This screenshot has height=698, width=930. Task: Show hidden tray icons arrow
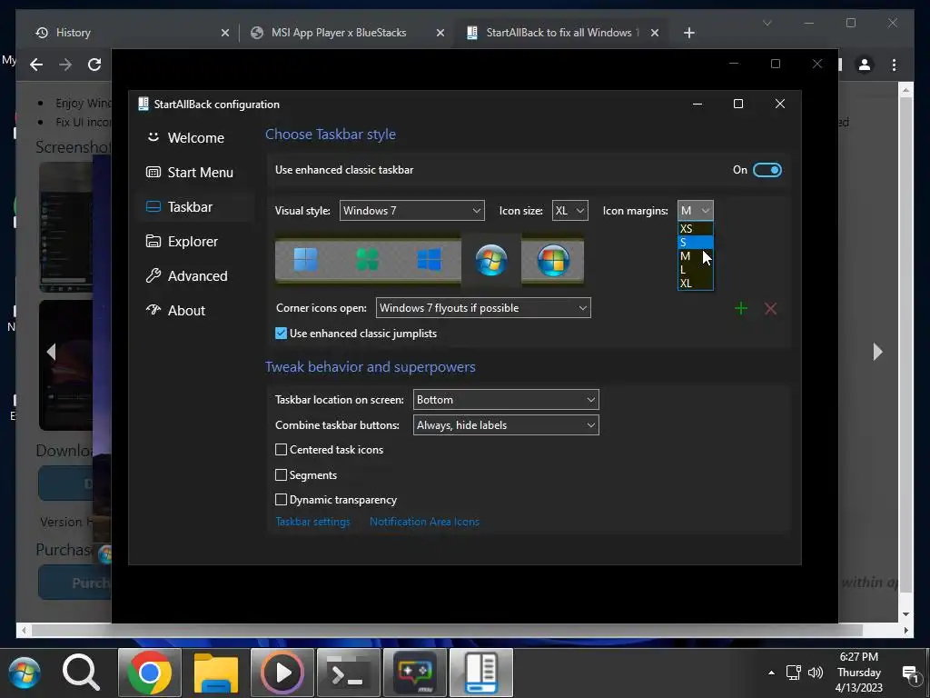tap(771, 673)
